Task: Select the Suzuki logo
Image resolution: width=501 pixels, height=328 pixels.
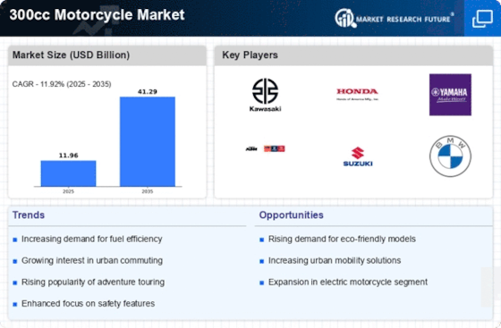Action: point(358,156)
